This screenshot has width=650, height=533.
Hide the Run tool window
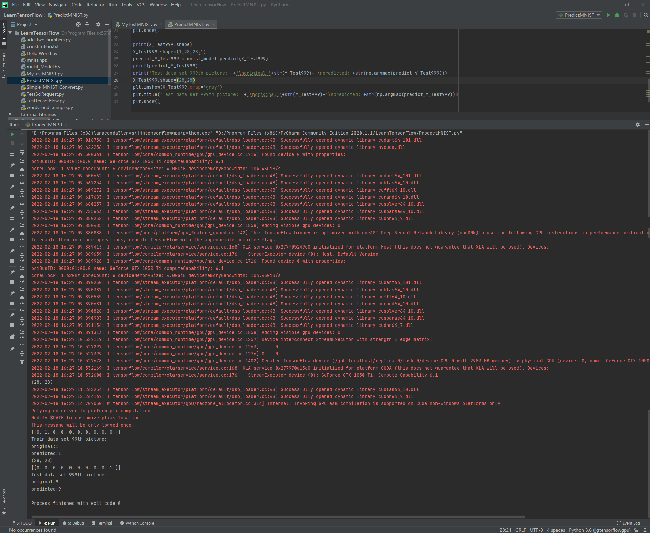[x=646, y=125]
